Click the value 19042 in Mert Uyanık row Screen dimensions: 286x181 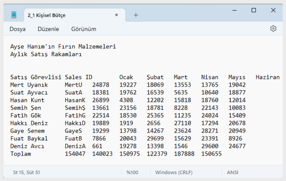[237, 85]
